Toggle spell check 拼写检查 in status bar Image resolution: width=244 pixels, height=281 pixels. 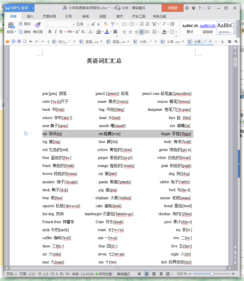pyautogui.click(x=104, y=274)
